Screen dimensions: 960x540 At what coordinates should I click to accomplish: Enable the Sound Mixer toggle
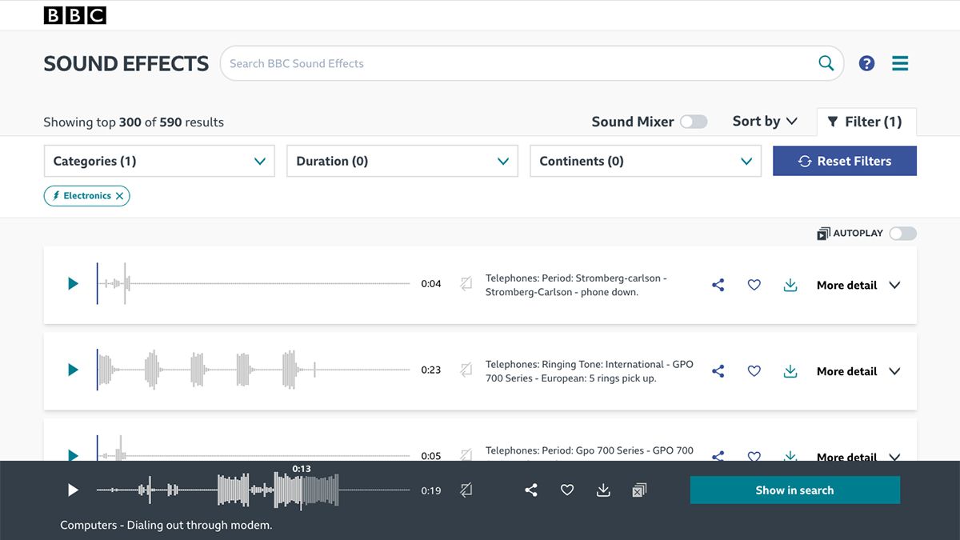click(x=694, y=121)
